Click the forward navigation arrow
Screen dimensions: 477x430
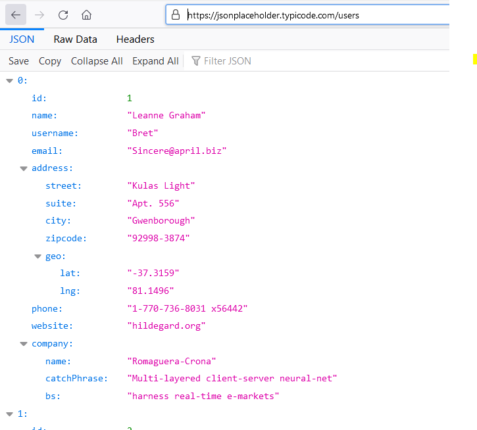pyautogui.click(x=39, y=14)
